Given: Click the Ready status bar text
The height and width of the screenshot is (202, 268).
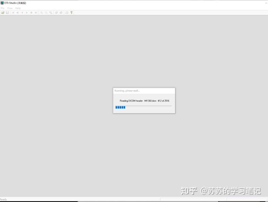Looking at the screenshot, I should [4, 199].
